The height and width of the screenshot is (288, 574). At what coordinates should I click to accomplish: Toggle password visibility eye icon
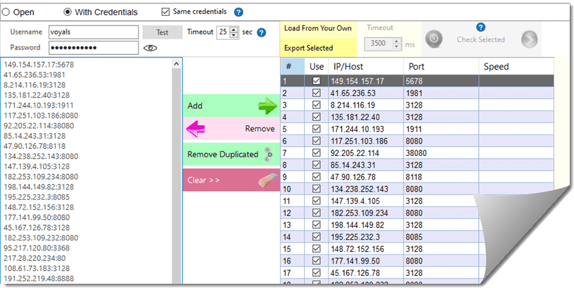[150, 48]
